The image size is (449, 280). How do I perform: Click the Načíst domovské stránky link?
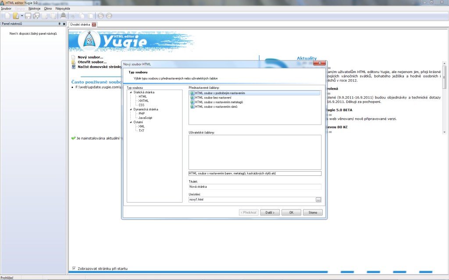pyautogui.click(x=100, y=67)
